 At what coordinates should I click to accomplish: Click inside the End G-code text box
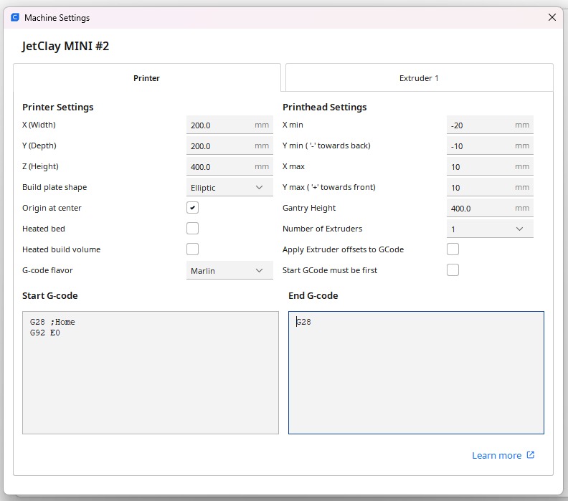(416, 372)
